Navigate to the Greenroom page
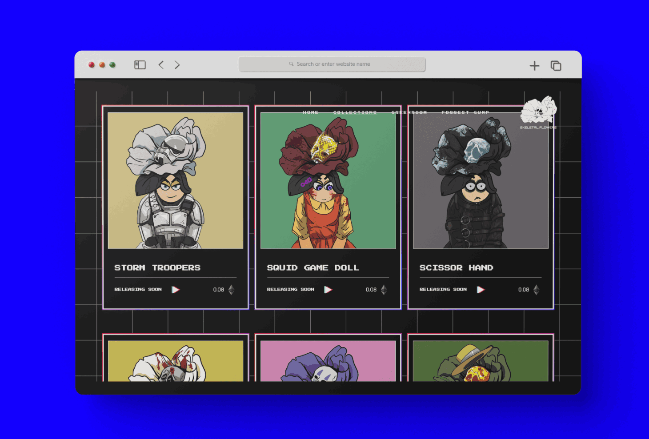 tap(409, 112)
